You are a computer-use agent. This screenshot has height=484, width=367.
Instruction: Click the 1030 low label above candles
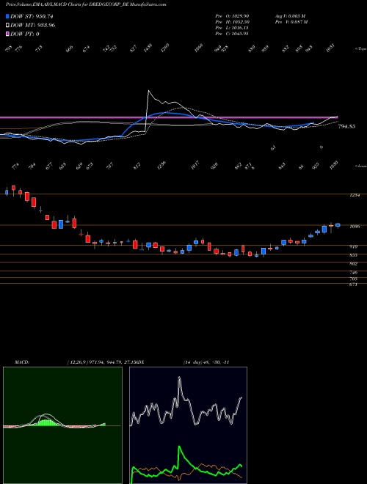[x=334, y=164]
